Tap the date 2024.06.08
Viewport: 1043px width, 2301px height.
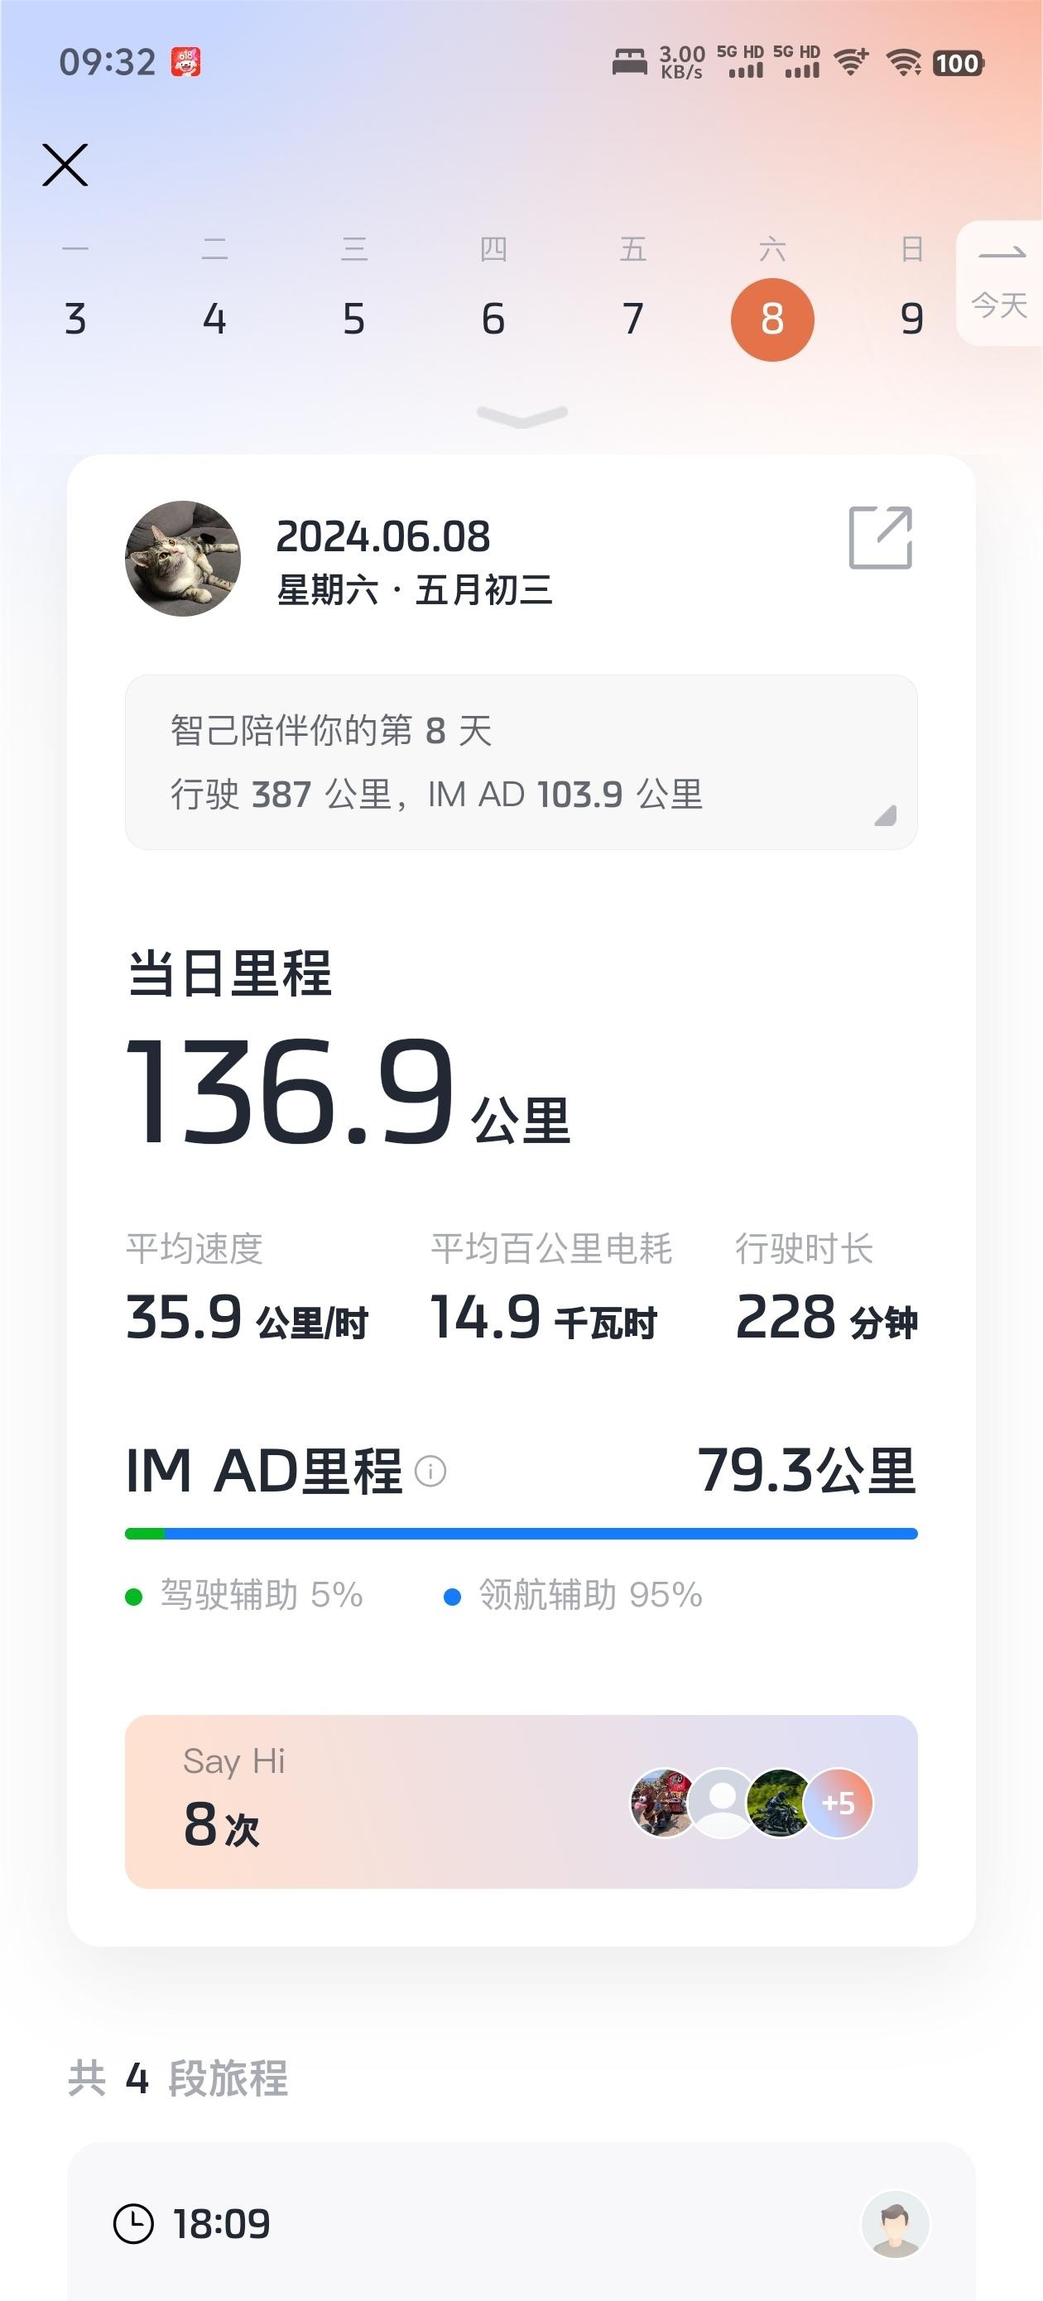pyautogui.click(x=383, y=537)
